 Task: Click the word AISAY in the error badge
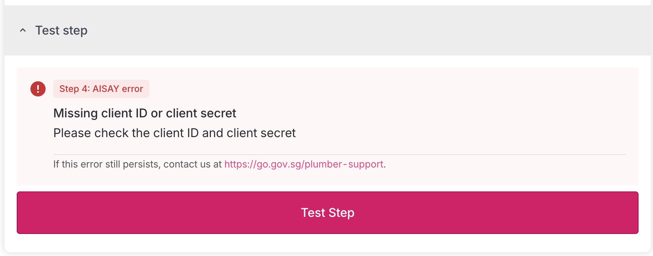click(x=106, y=89)
